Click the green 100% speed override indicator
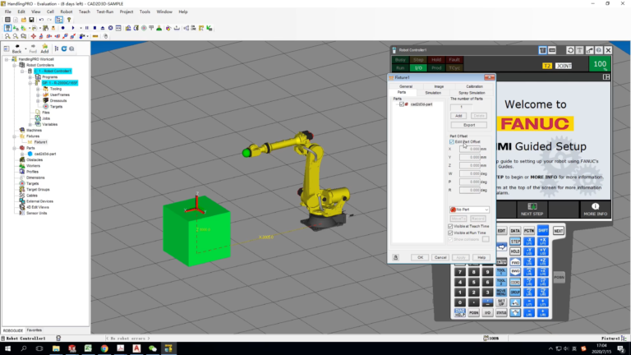The height and width of the screenshot is (355, 631). pyautogui.click(x=600, y=64)
